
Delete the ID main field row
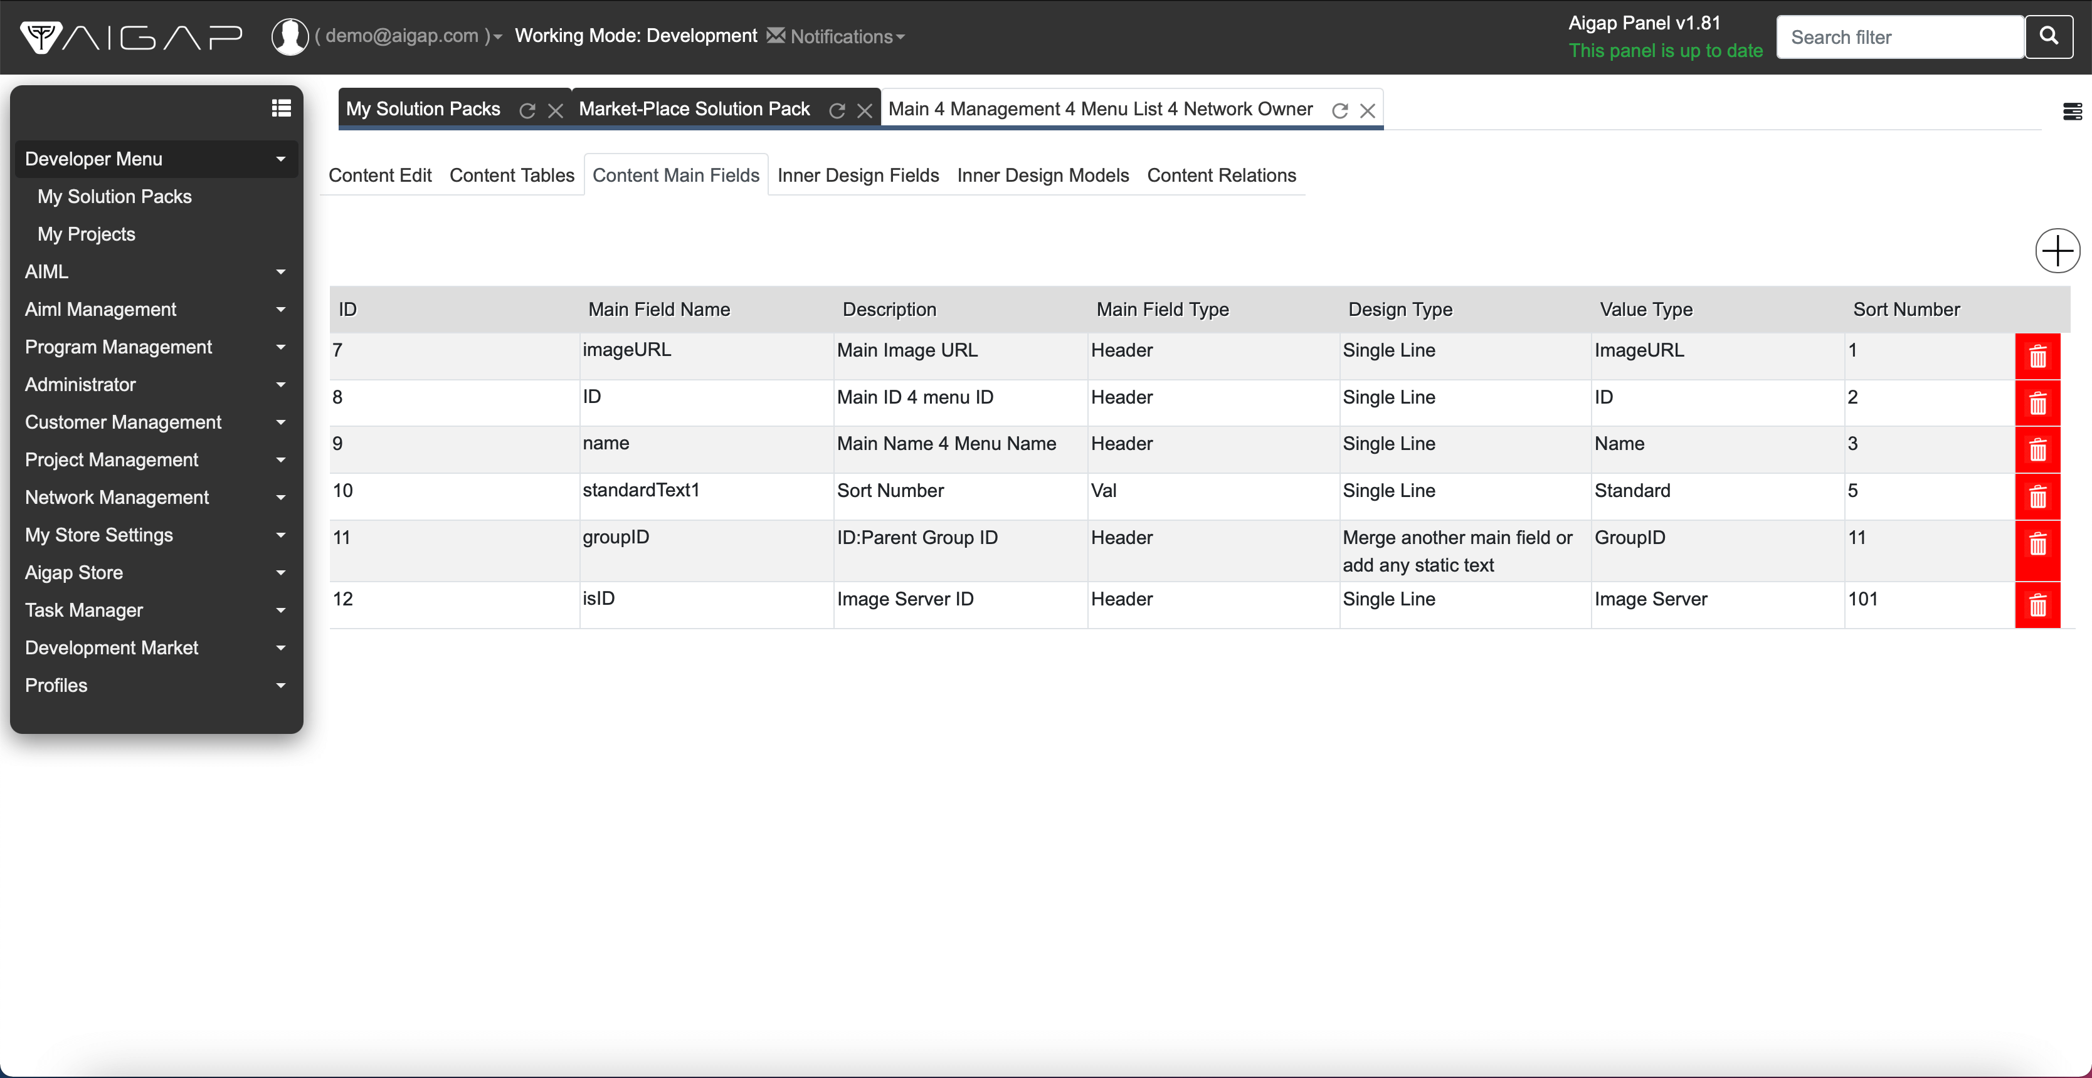pyautogui.click(x=2037, y=404)
